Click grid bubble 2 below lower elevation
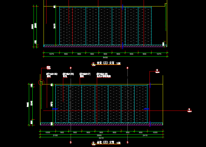Image resolution: width=206 pixels, height=147 pixels. tap(71, 142)
